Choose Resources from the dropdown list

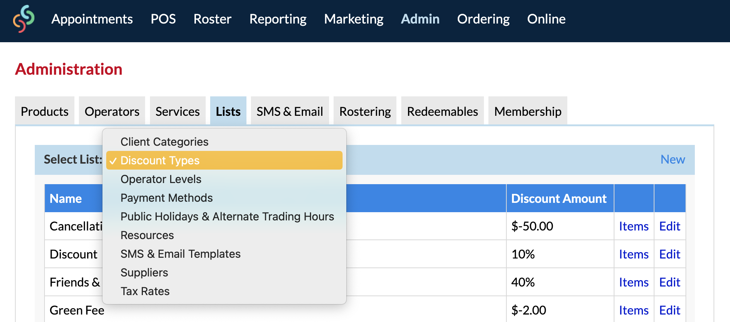pyautogui.click(x=224, y=235)
